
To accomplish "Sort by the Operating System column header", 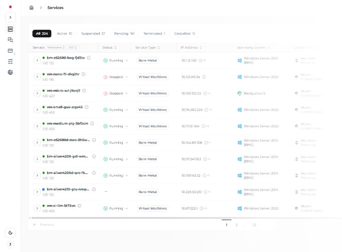I will click(x=253, y=47).
